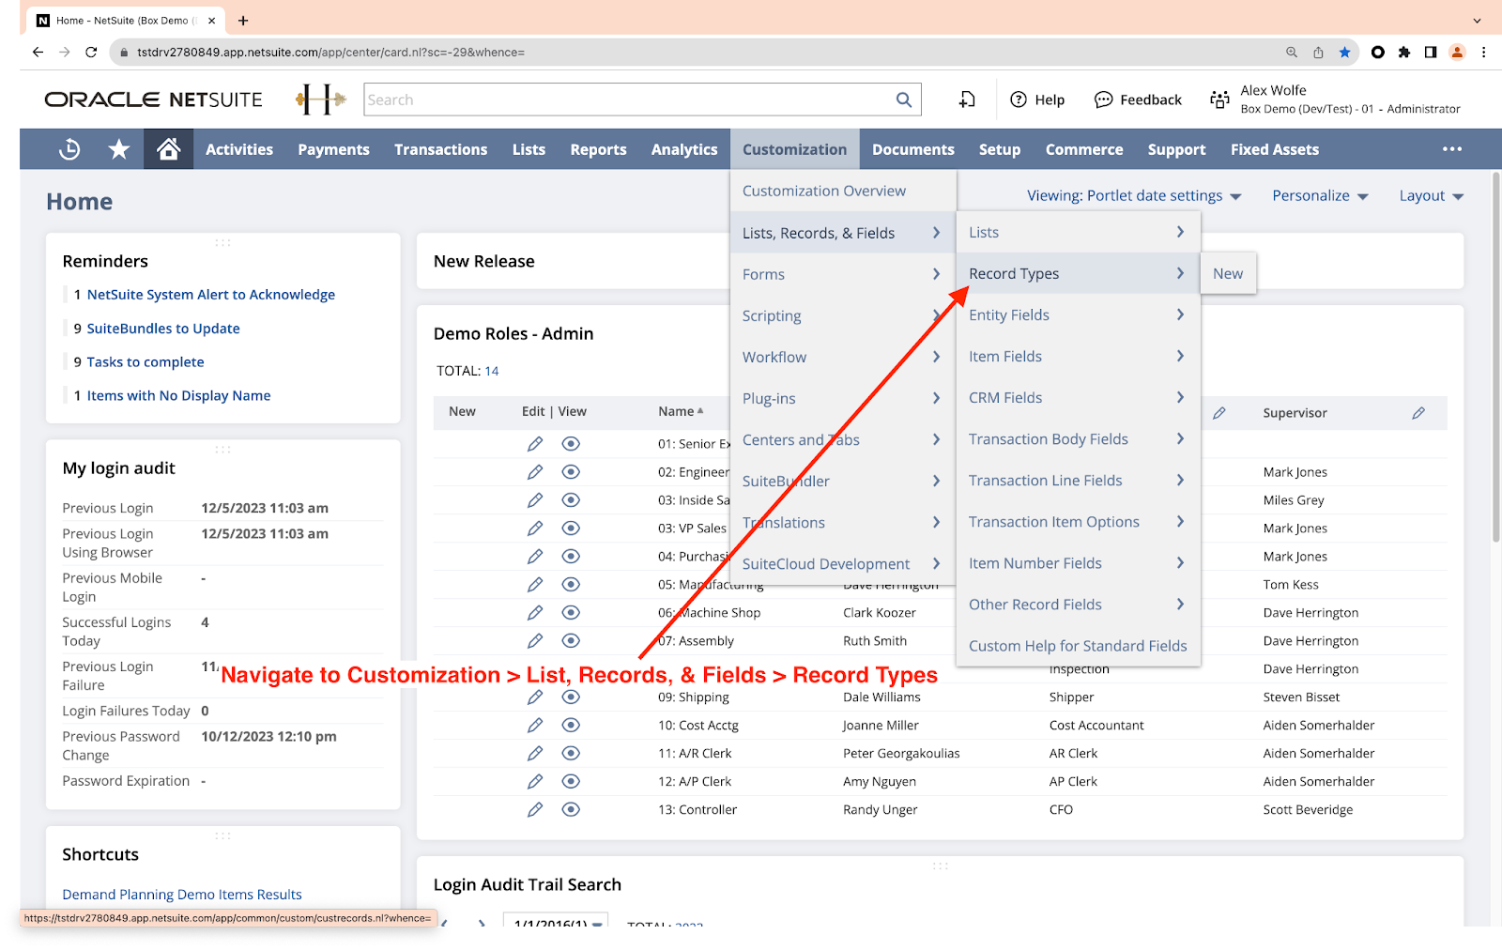Open the Layout dropdown
The image size is (1502, 950).
(1431, 195)
